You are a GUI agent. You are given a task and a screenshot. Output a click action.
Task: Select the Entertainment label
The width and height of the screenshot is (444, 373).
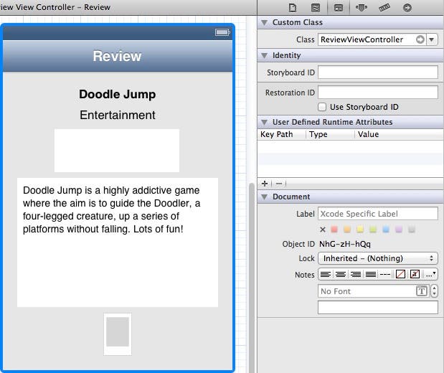pyautogui.click(x=117, y=115)
